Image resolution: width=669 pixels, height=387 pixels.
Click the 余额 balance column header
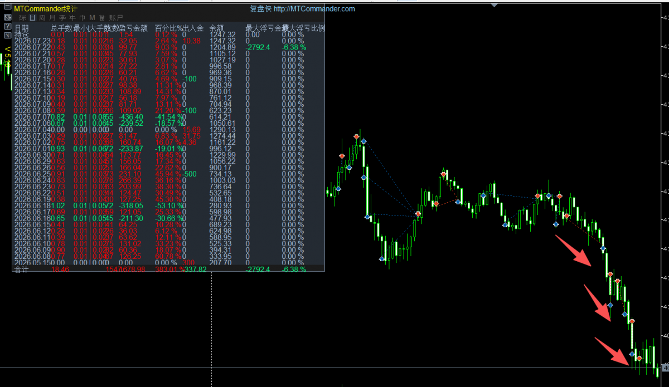coord(216,28)
